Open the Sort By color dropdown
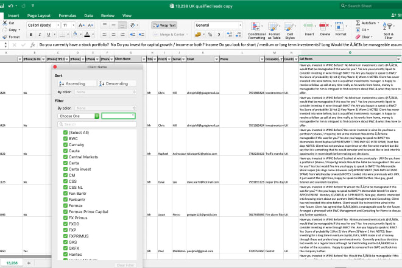Image resolution: width=402 pixels, height=268 pixels. click(105, 92)
